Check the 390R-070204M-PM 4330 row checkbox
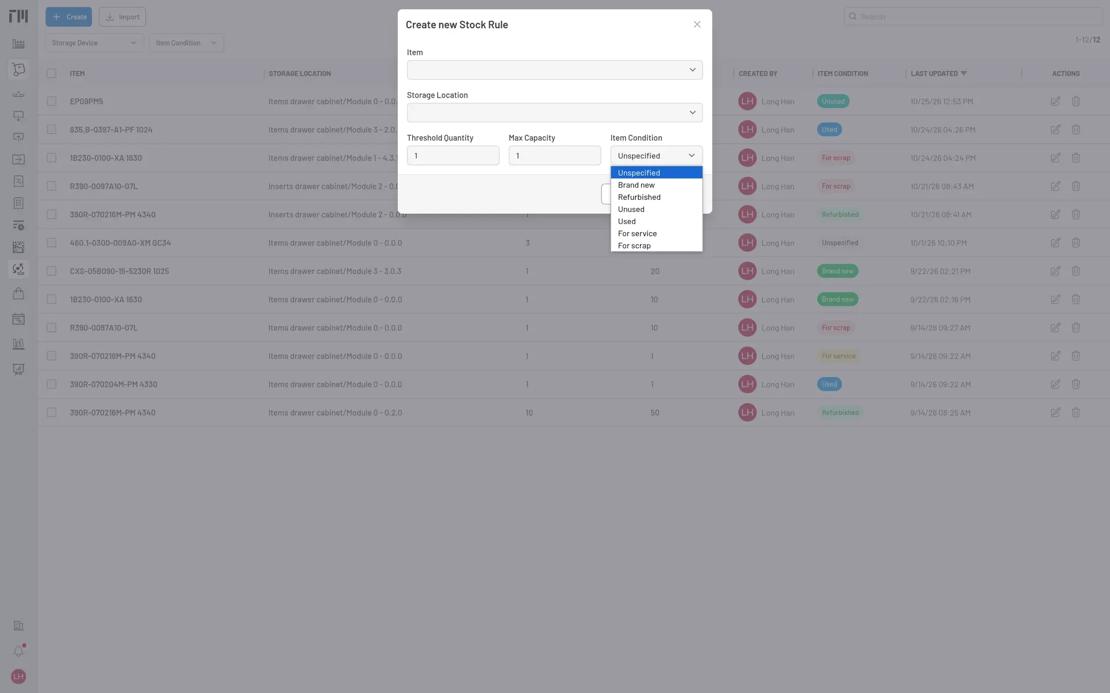Screen dimensions: 1110x693 (x=51, y=384)
